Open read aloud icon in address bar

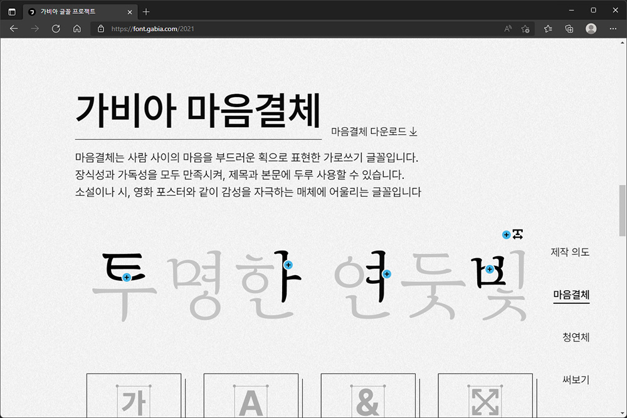point(508,29)
